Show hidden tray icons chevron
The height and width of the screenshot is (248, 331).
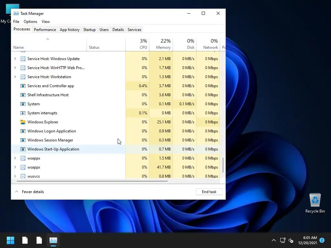[273, 240]
